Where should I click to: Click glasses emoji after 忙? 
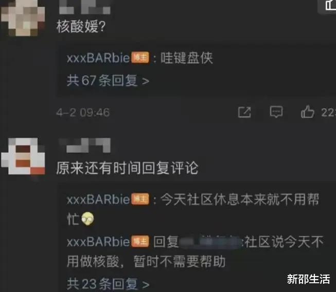87,218
